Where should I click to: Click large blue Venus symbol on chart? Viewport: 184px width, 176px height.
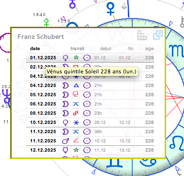[110, 9]
